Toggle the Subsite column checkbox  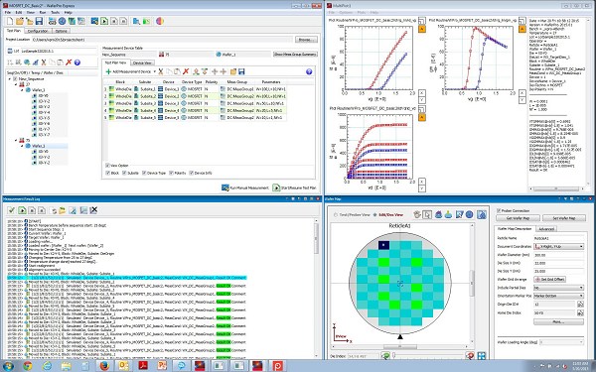tap(124, 173)
